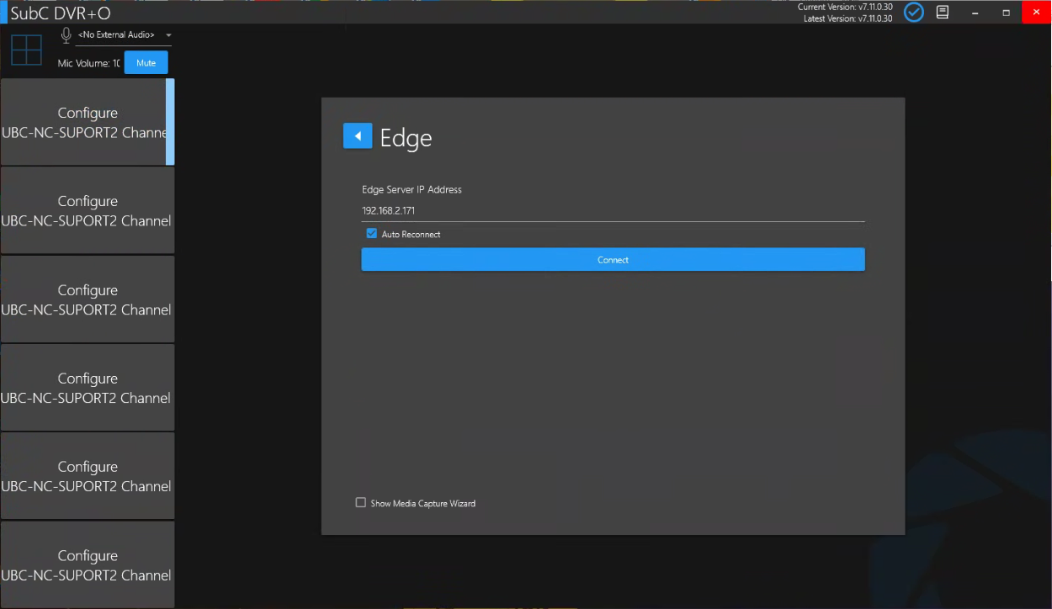Maximize the SubC DVR+O window

(1006, 12)
